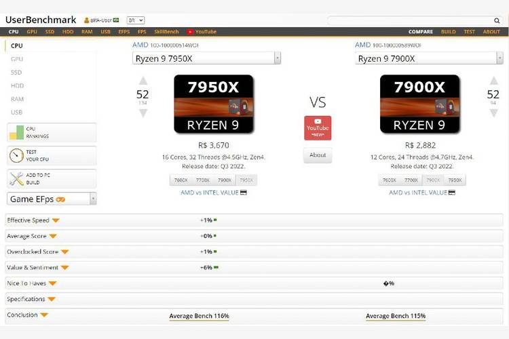This screenshot has width=509, height=339.
Task: Click card icon beside right AMD vs INTEL VALUE
Action: (x=451, y=193)
